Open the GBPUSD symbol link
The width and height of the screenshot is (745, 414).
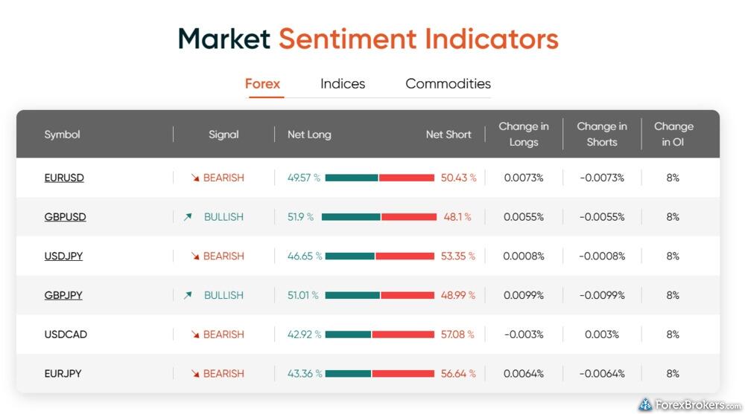coord(65,217)
